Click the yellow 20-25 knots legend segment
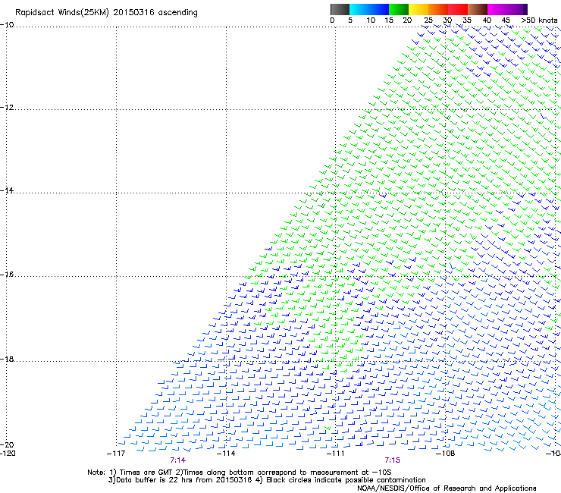561x493 pixels. click(418, 9)
